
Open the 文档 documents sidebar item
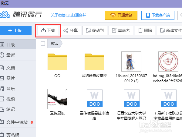point(18,68)
